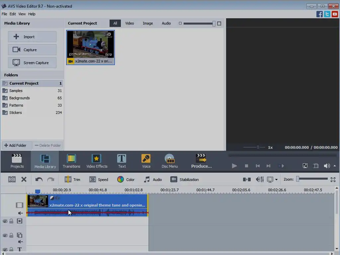Click the redo arrow

point(51,179)
